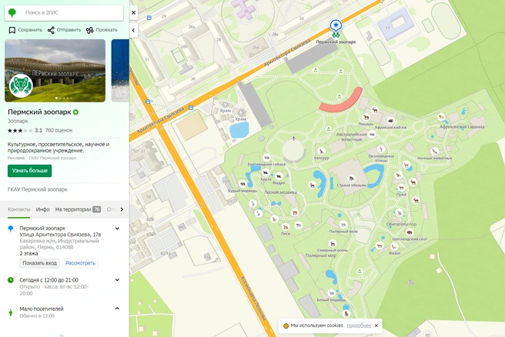This screenshot has width=505, height=337.
Task: Show more tabs using the right chevron
Action: tap(122, 209)
